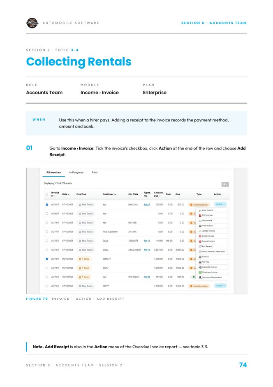273x387 pixels.
Task: Tick the checkbox for invoice A 273 R
Action: pos(47,268)
